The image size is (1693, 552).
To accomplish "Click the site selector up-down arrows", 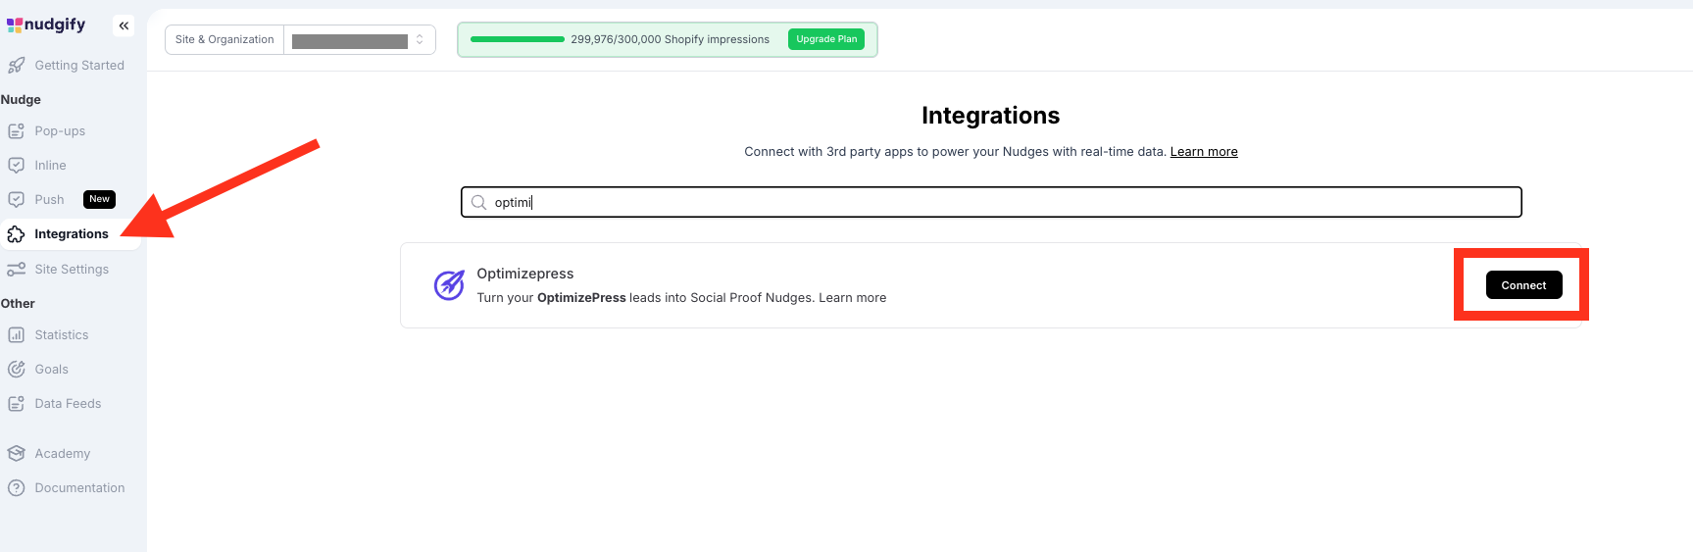I will tap(420, 40).
